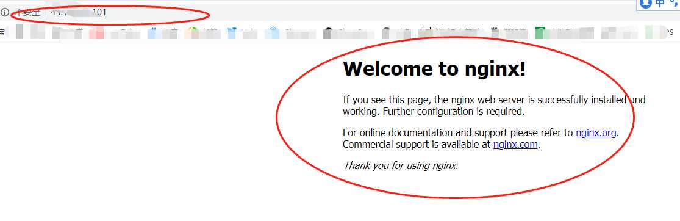Click the '中' input method indicator
This screenshot has height=221, width=680.
click(660, 4)
